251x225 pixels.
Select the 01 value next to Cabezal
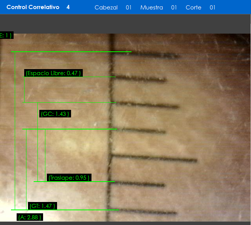click(129, 8)
